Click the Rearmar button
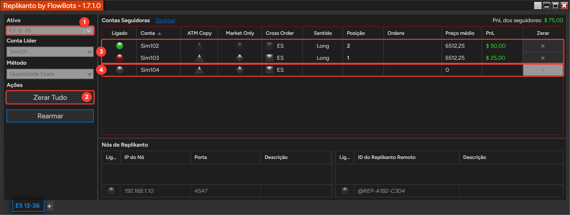 tap(50, 116)
